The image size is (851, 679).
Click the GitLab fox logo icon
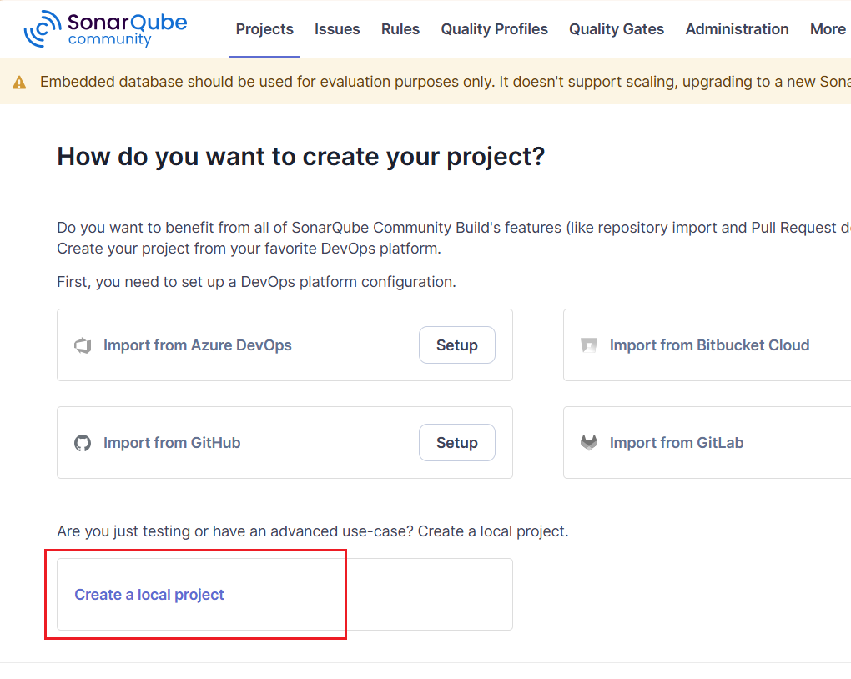(589, 443)
